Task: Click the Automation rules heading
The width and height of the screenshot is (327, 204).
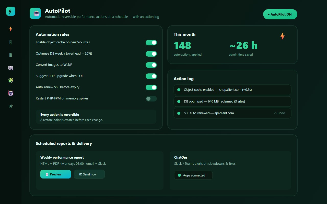Action: pos(53,34)
